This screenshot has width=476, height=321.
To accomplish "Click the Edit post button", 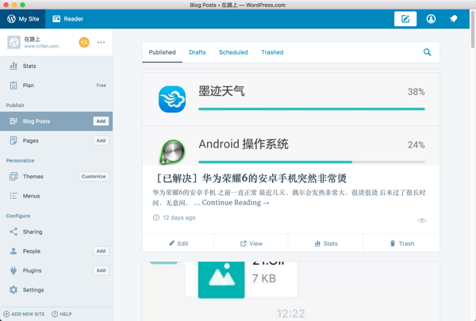I will click(x=178, y=243).
